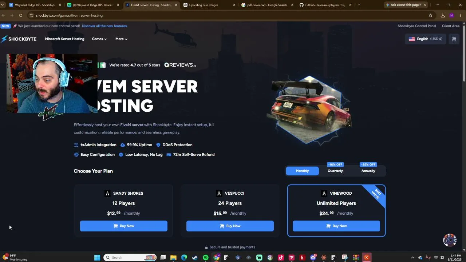This screenshot has width=466, height=262.
Task: Open Task View on the taskbar
Action: tap(163, 258)
